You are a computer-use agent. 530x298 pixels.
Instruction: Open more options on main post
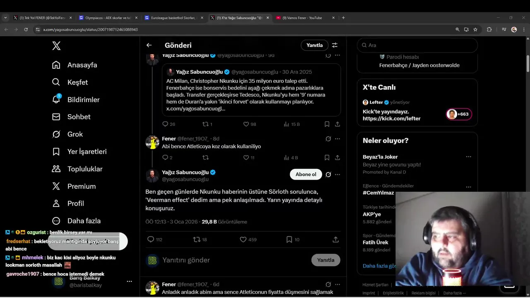pyautogui.click(x=337, y=174)
